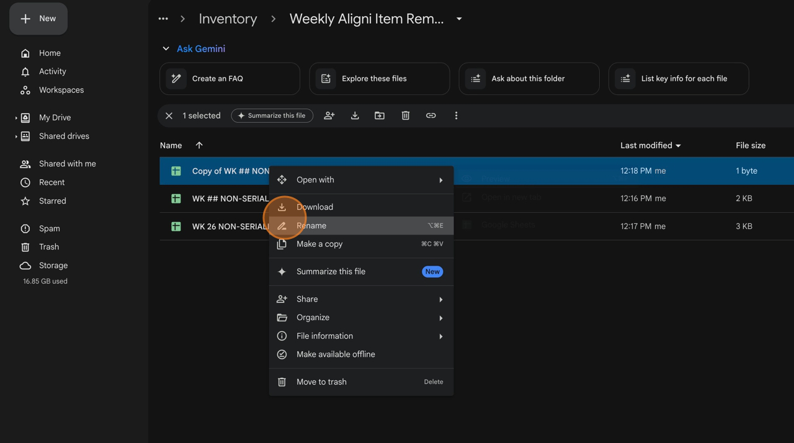Image resolution: width=794 pixels, height=443 pixels.
Task: Select Make a copy in context menu
Action: (319, 244)
